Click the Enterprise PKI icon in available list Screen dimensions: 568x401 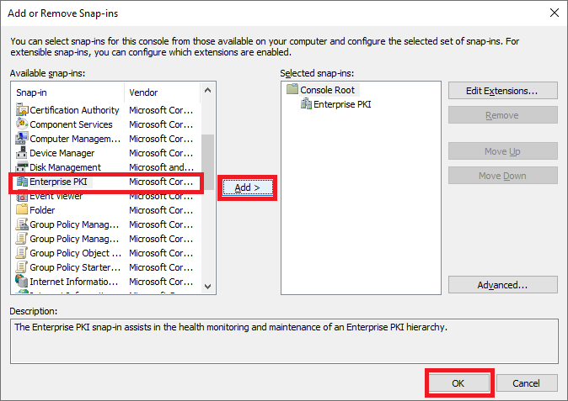click(22, 182)
